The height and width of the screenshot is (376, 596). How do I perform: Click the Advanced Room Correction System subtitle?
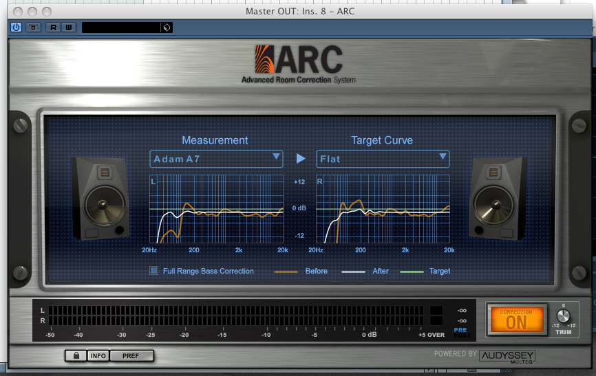(x=299, y=80)
